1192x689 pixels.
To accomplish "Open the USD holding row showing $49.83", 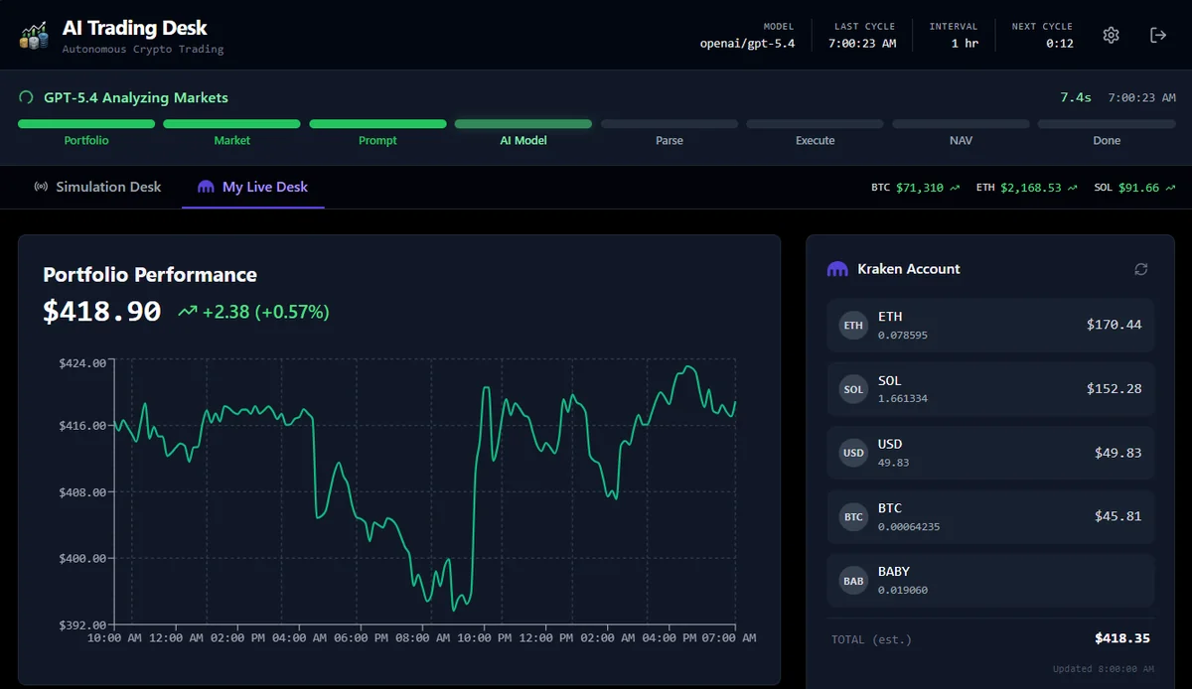I will click(990, 453).
